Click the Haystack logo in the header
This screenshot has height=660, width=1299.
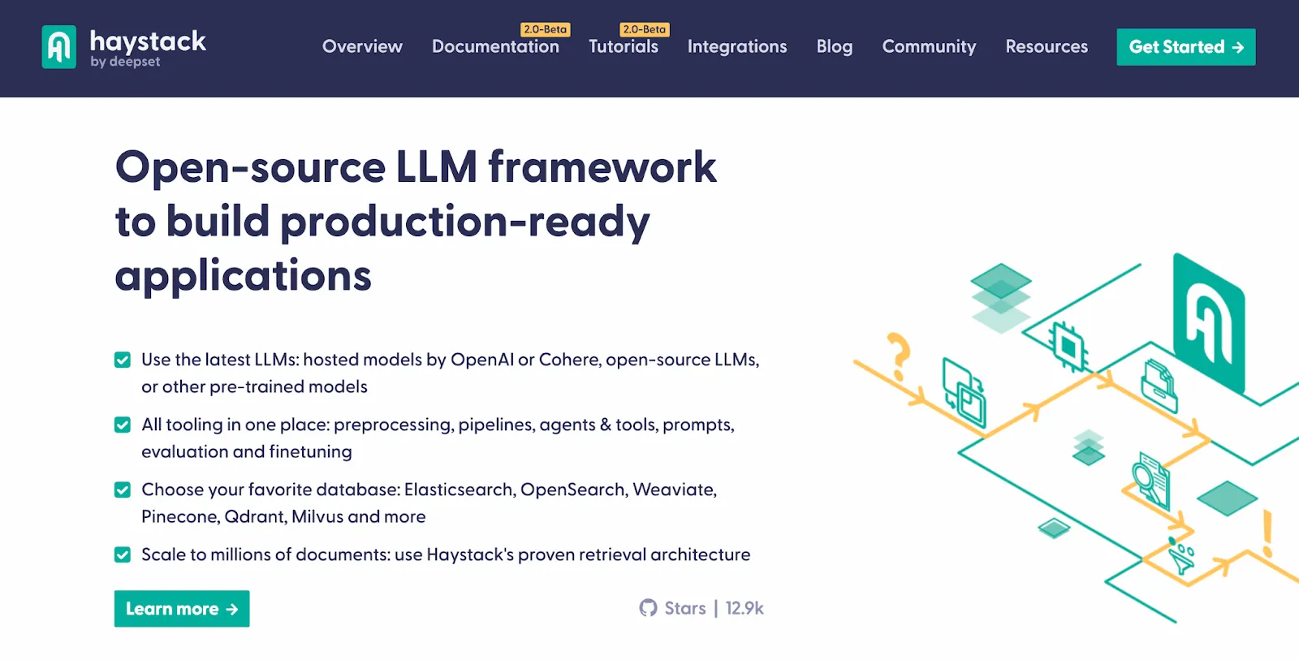[x=123, y=47]
